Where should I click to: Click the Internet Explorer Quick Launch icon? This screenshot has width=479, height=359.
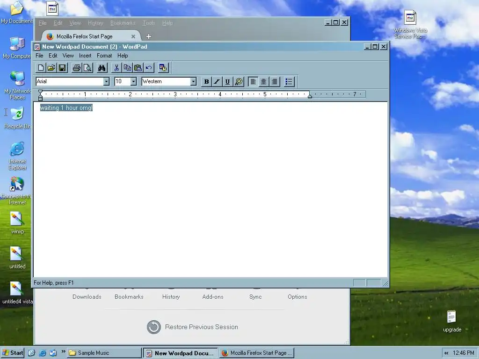[43, 353]
